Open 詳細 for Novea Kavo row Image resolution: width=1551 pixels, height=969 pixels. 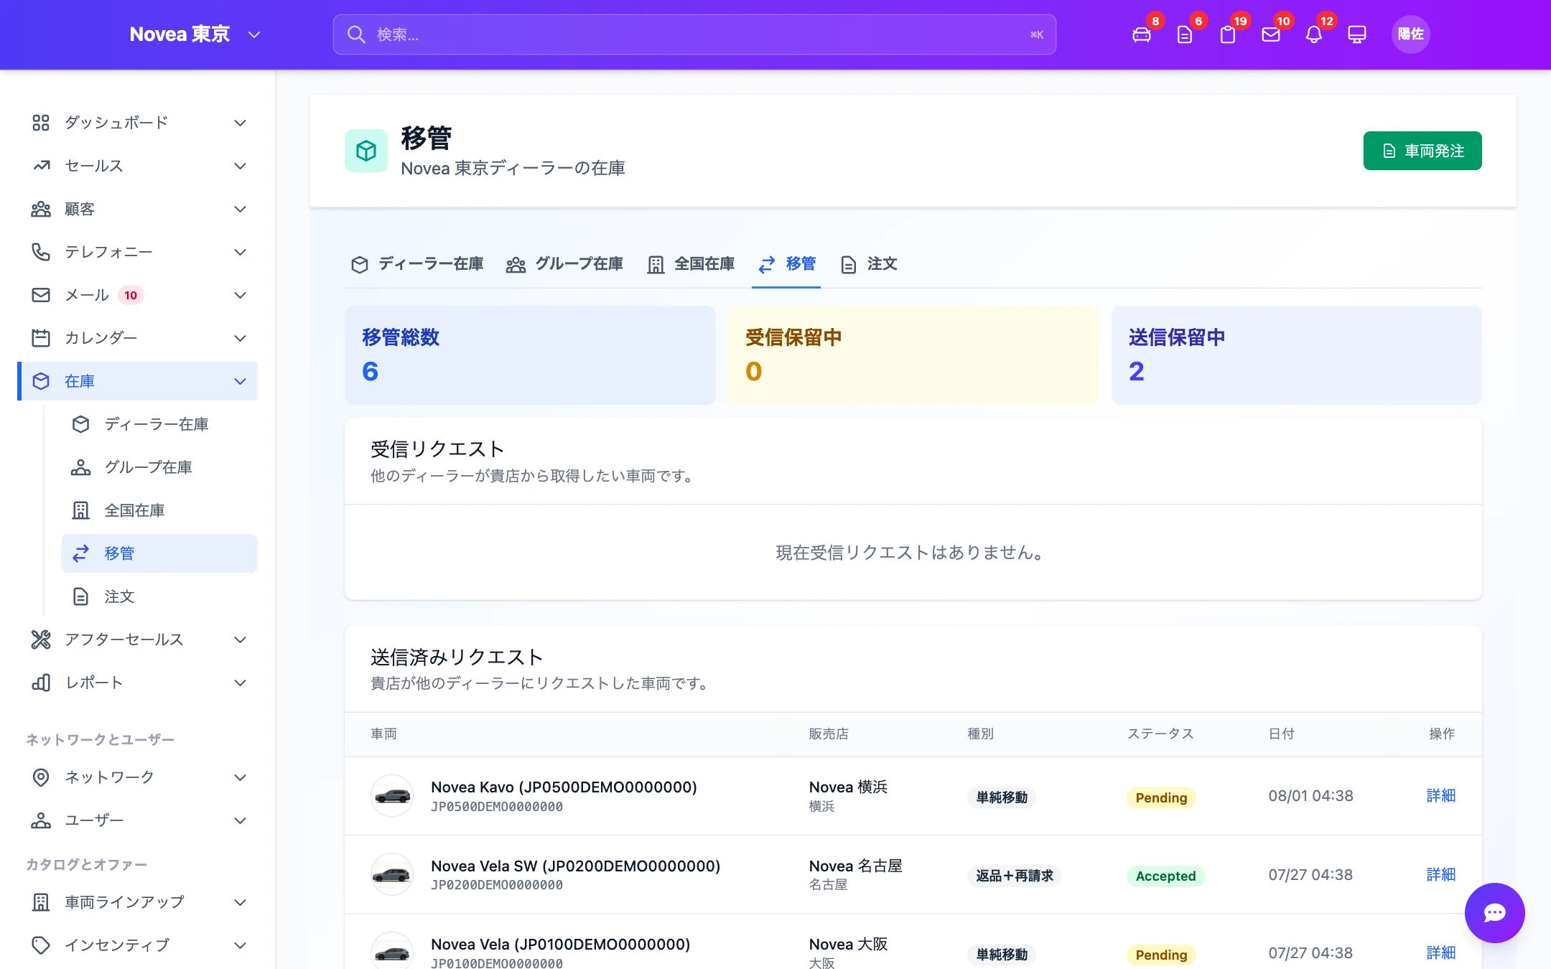coord(1441,795)
